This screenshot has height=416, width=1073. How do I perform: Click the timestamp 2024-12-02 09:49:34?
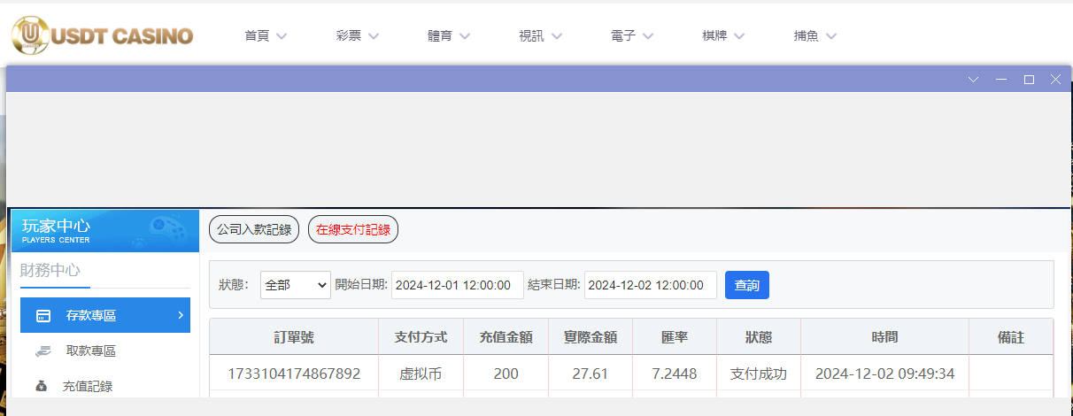[x=885, y=374]
